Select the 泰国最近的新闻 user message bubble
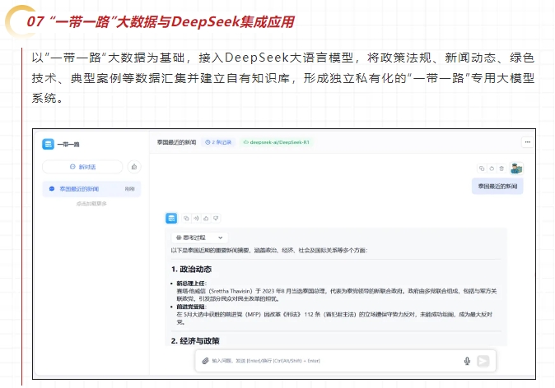Image resolution: width=555 pixels, height=388 pixels. pos(497,187)
